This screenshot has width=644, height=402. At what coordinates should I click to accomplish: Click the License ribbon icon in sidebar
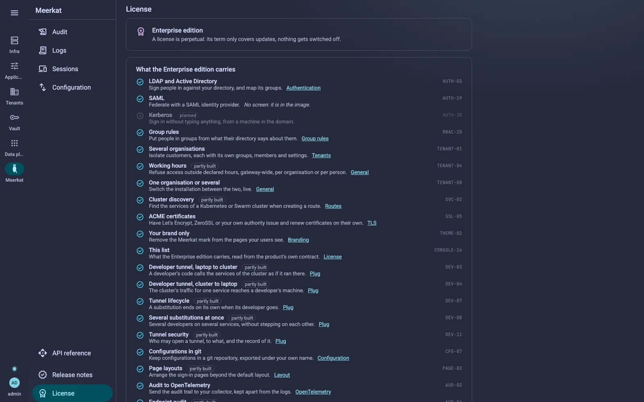[43, 393]
